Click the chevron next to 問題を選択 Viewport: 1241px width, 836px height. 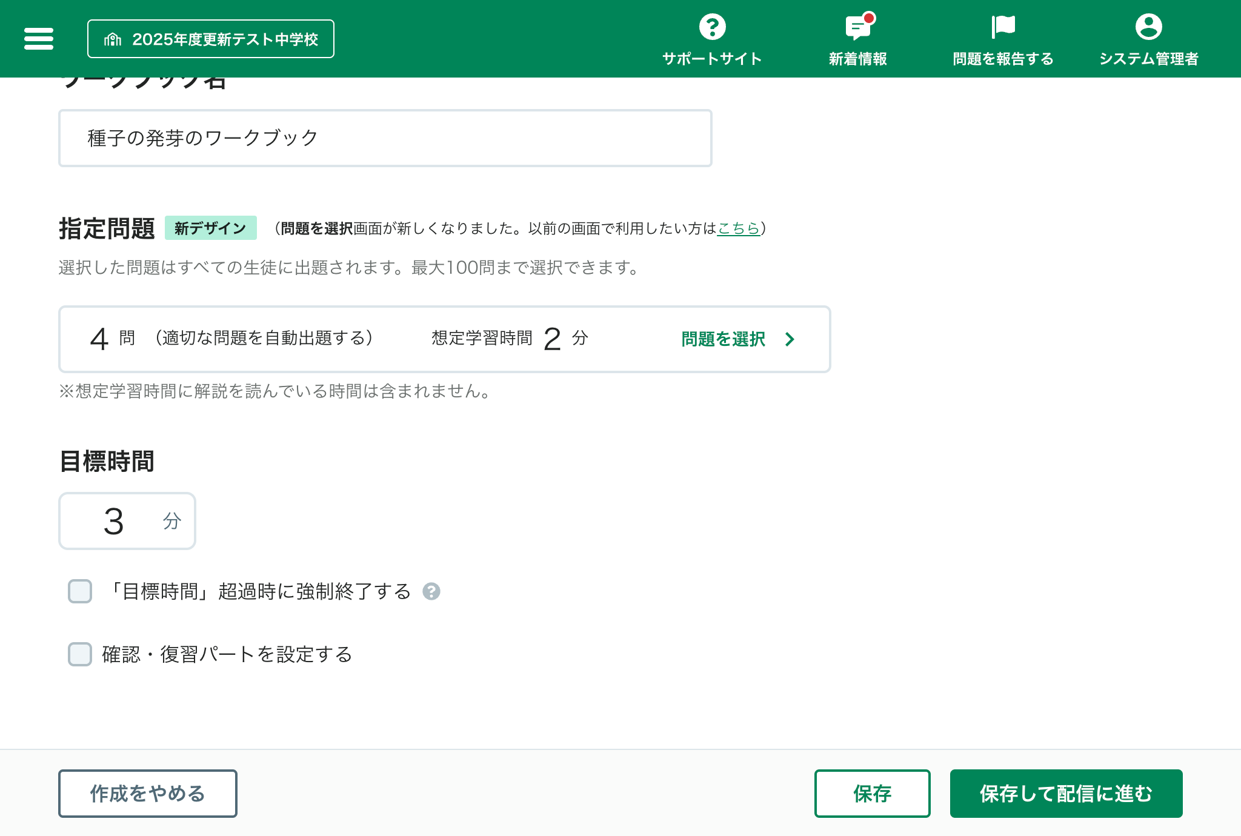[790, 339]
